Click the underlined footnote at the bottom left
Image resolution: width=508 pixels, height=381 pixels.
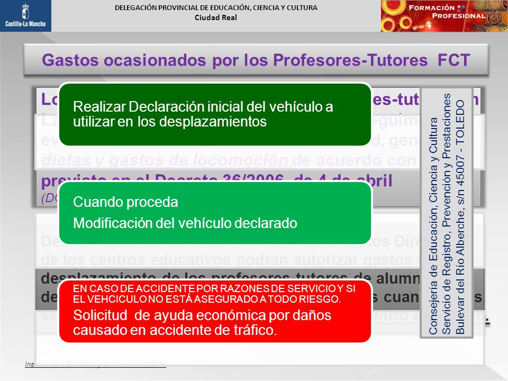[x=96, y=364]
